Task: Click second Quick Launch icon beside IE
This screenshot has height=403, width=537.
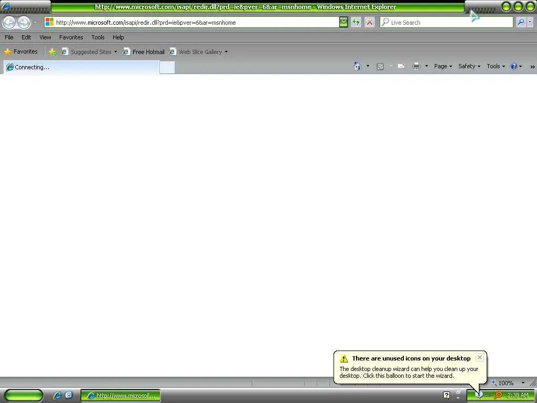Action: (69, 395)
